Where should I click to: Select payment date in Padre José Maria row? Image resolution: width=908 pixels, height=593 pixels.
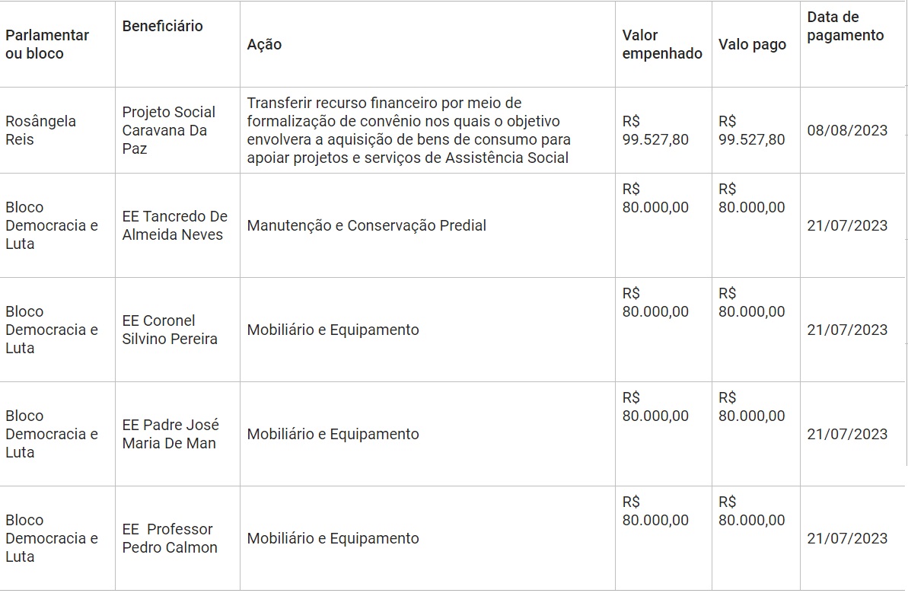[847, 434]
